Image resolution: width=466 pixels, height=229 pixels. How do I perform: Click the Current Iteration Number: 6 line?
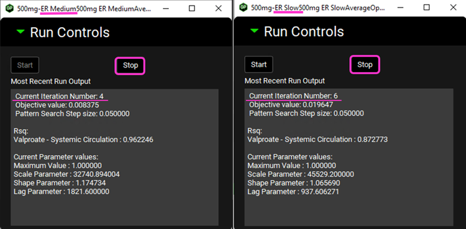(x=294, y=96)
